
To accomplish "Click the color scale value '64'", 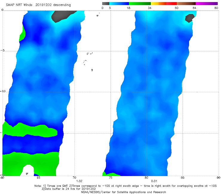I will click(194, 8).
